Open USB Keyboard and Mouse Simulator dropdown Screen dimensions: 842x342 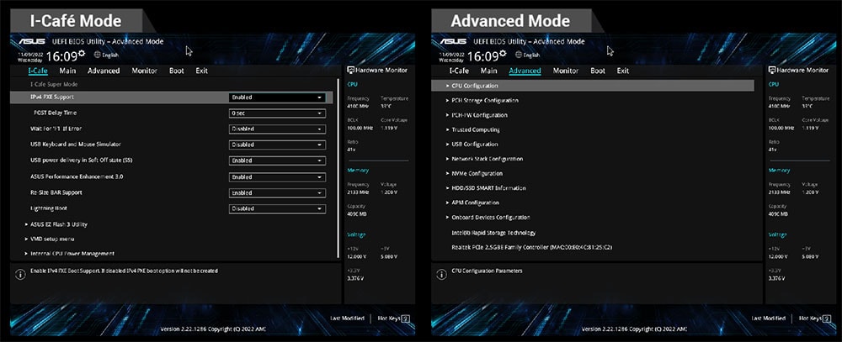(277, 145)
